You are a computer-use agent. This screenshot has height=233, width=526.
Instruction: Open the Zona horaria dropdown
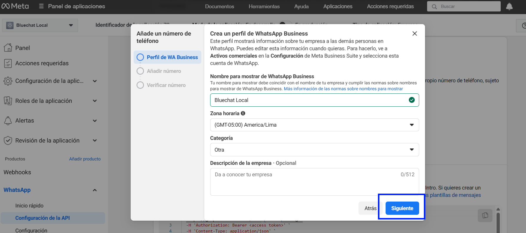(314, 125)
